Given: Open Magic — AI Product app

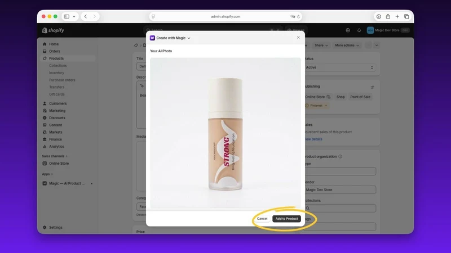Looking at the screenshot, I should coord(67,184).
